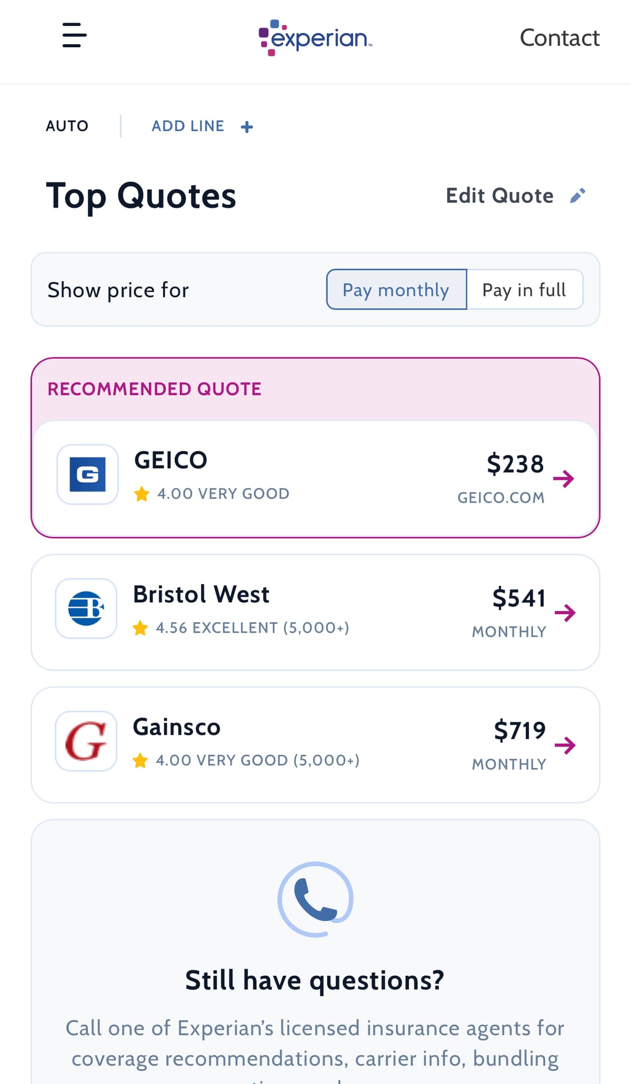Select the Pay monthly option
Screen dimensions: 631x1084
[x=395, y=290]
